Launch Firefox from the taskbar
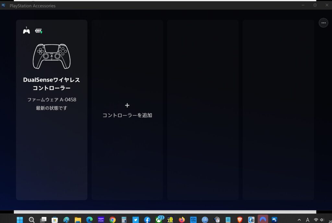 point(182,220)
